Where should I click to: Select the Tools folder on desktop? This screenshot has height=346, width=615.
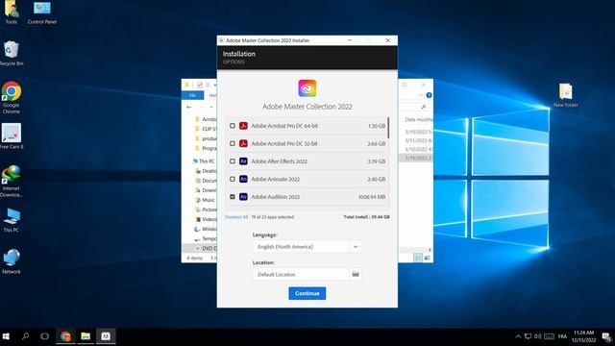[12, 12]
